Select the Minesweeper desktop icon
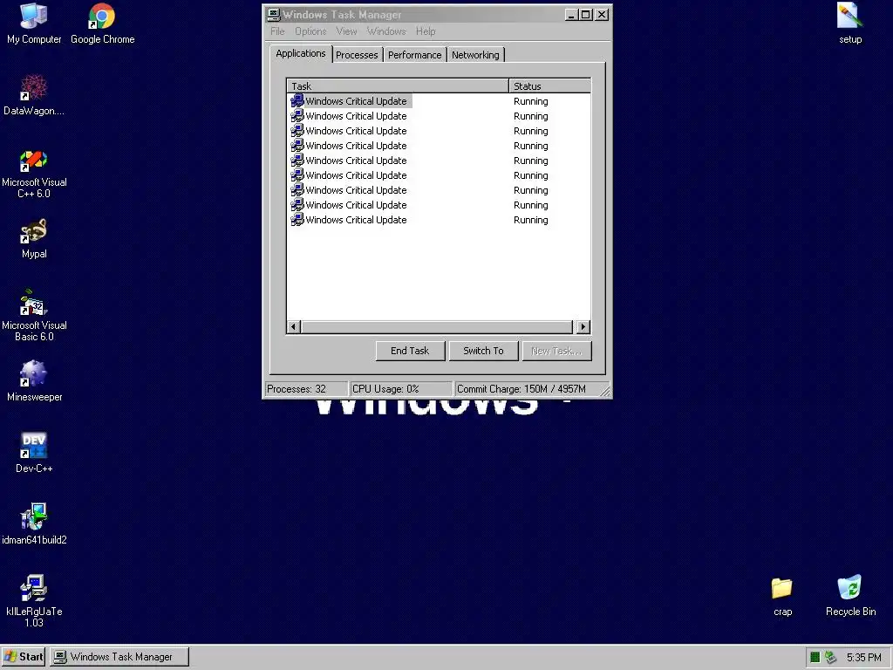893x670 pixels. [x=34, y=381]
